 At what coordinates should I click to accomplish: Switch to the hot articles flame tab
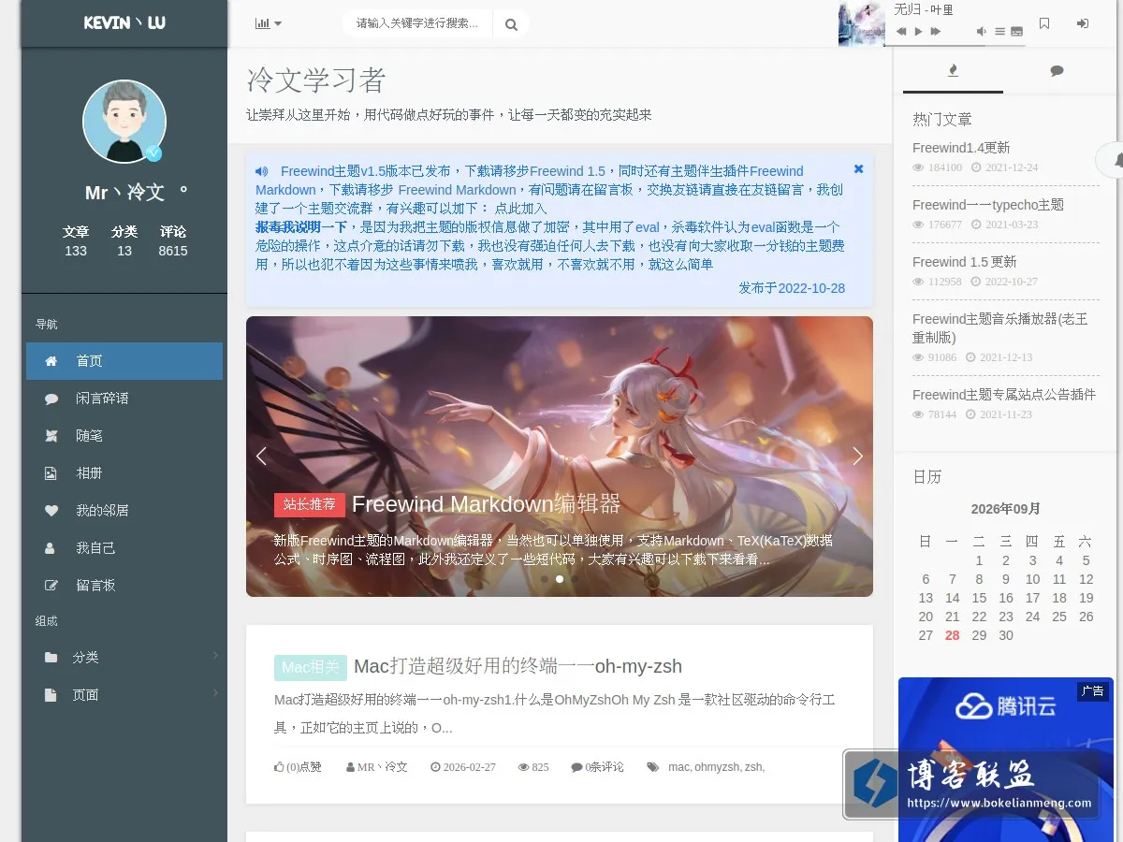click(x=953, y=70)
